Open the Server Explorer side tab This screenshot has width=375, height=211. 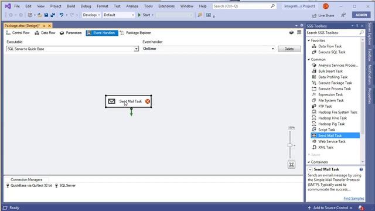click(x=370, y=34)
